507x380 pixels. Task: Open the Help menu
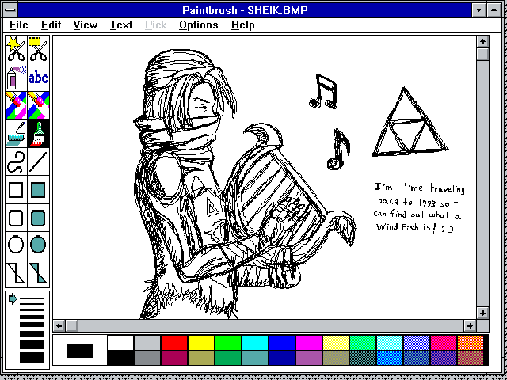point(243,25)
